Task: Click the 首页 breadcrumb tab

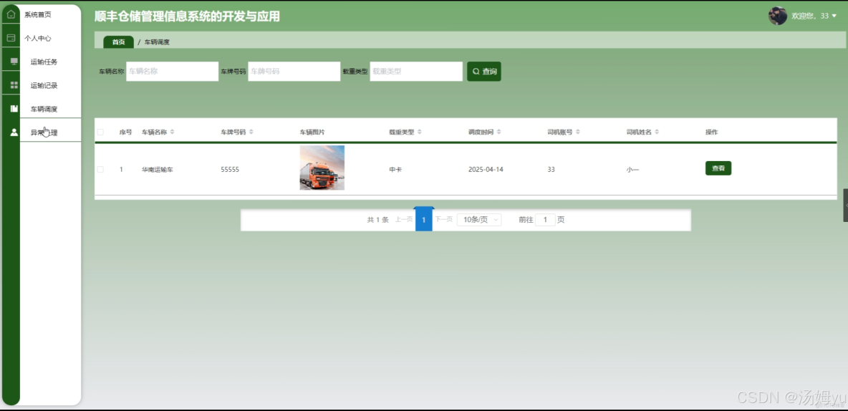Action: click(118, 42)
